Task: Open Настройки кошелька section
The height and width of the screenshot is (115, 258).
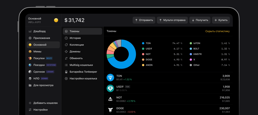Action: 82,78
